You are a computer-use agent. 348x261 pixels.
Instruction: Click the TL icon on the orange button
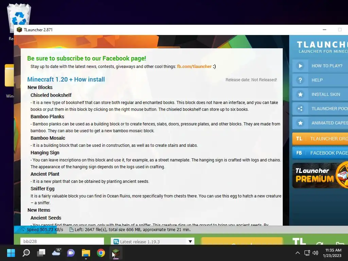[x=299, y=139]
